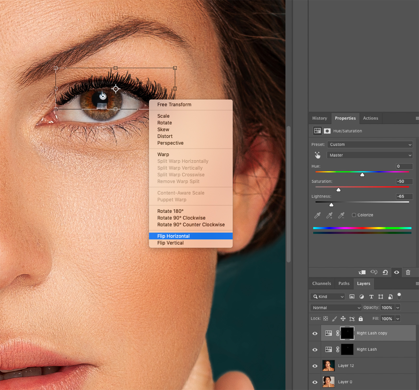
Task: Switch to the History tab
Action: pyautogui.click(x=320, y=118)
